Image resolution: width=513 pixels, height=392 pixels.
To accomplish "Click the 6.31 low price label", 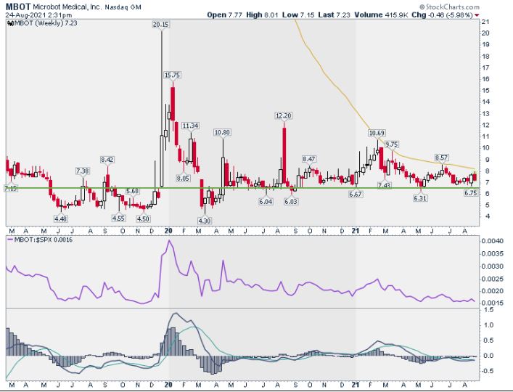I will [420, 198].
